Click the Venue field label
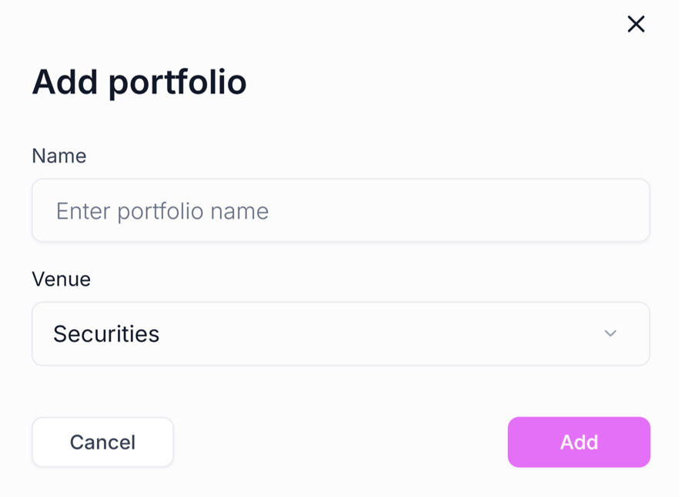 coord(61,279)
